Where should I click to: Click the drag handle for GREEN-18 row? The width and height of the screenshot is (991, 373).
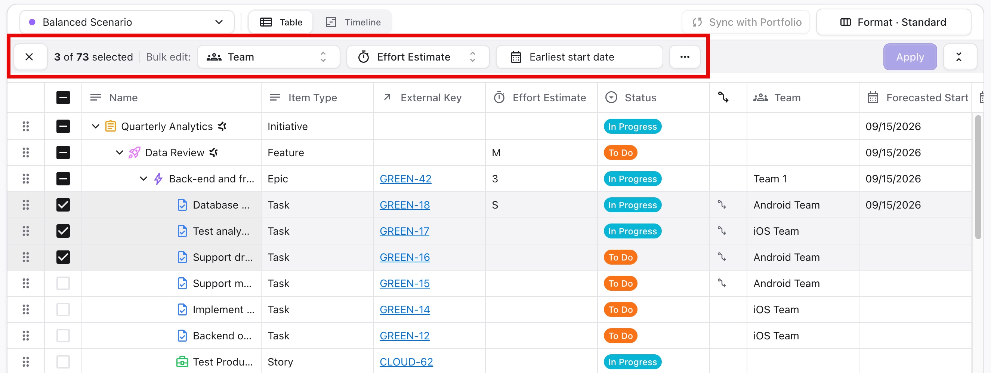(26, 205)
